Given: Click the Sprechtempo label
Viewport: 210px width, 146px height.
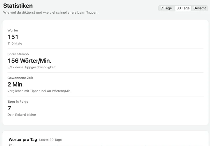Looking at the screenshot, I should 18,54.
